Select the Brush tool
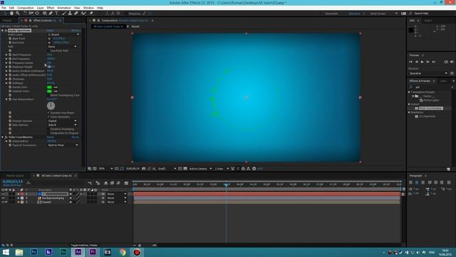 [64, 14]
